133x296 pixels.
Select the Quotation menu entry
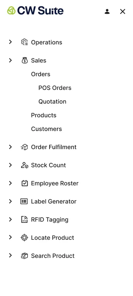point(52,101)
